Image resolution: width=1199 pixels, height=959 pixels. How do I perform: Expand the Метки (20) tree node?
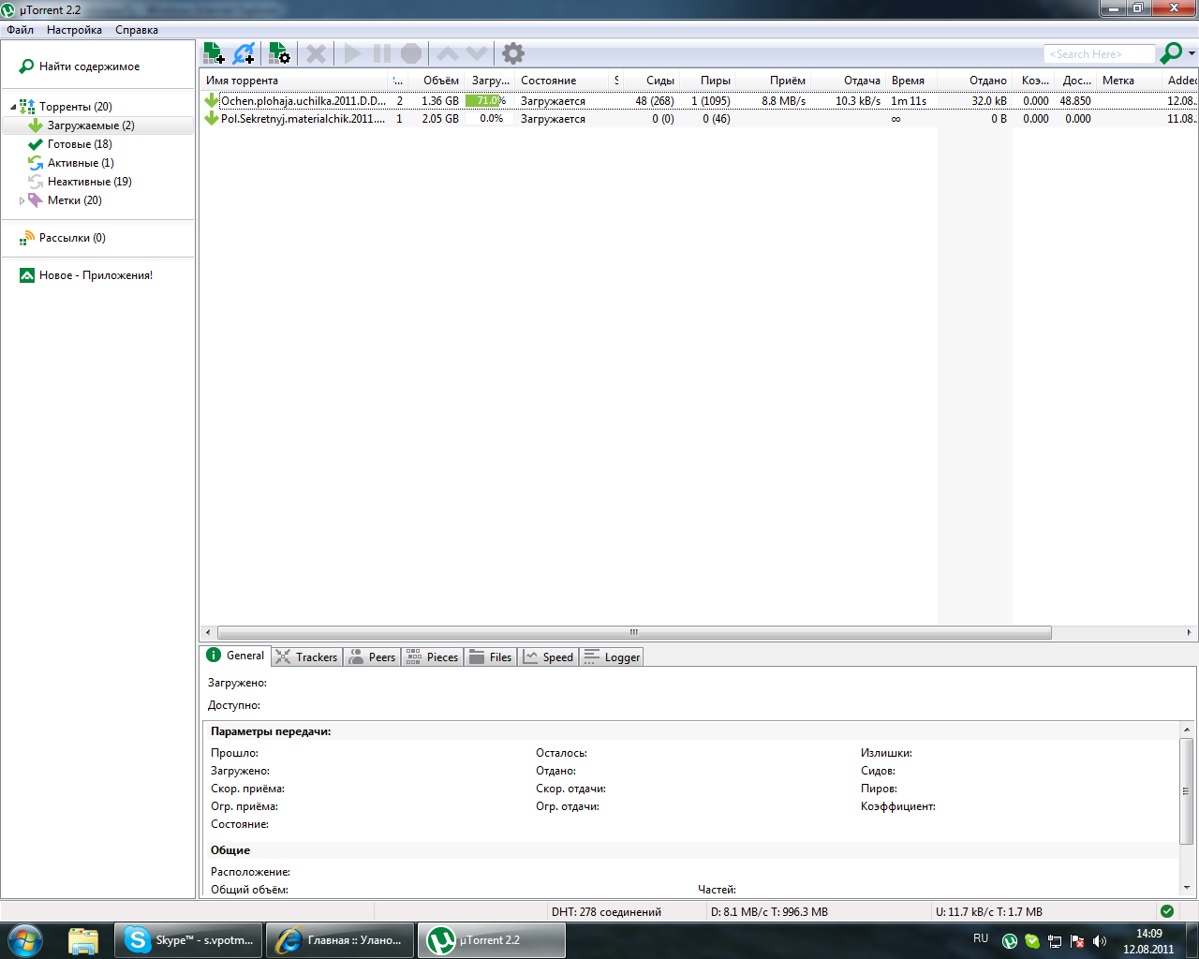[22, 200]
